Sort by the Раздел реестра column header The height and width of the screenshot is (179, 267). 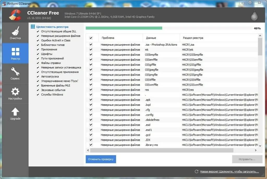[219, 38]
